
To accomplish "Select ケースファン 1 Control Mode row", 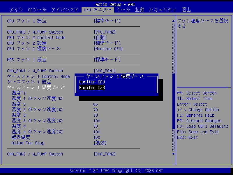I will click(38, 76).
